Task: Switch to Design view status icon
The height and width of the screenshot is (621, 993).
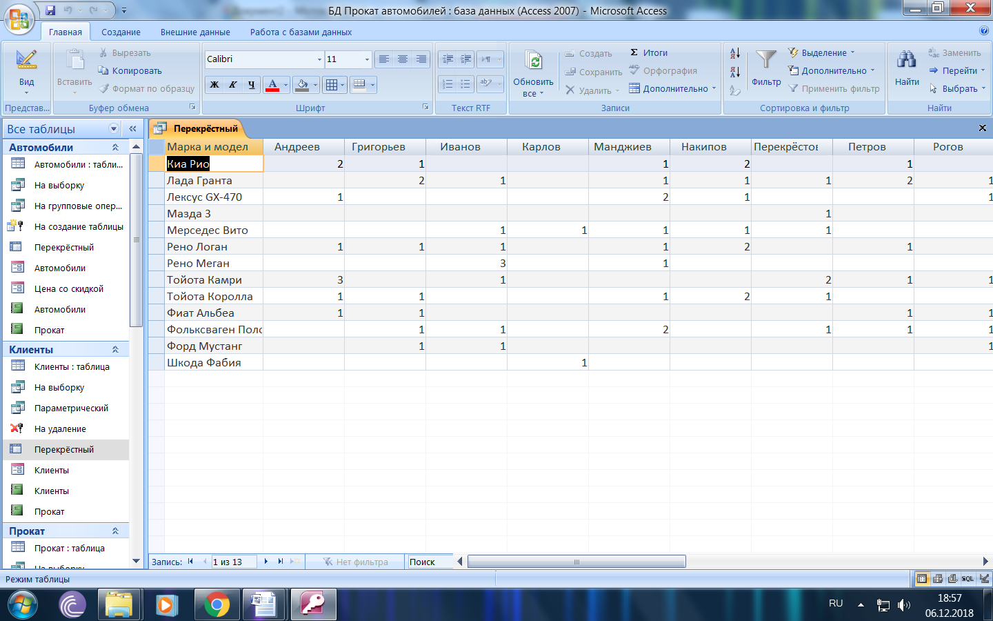Action: pos(984,579)
